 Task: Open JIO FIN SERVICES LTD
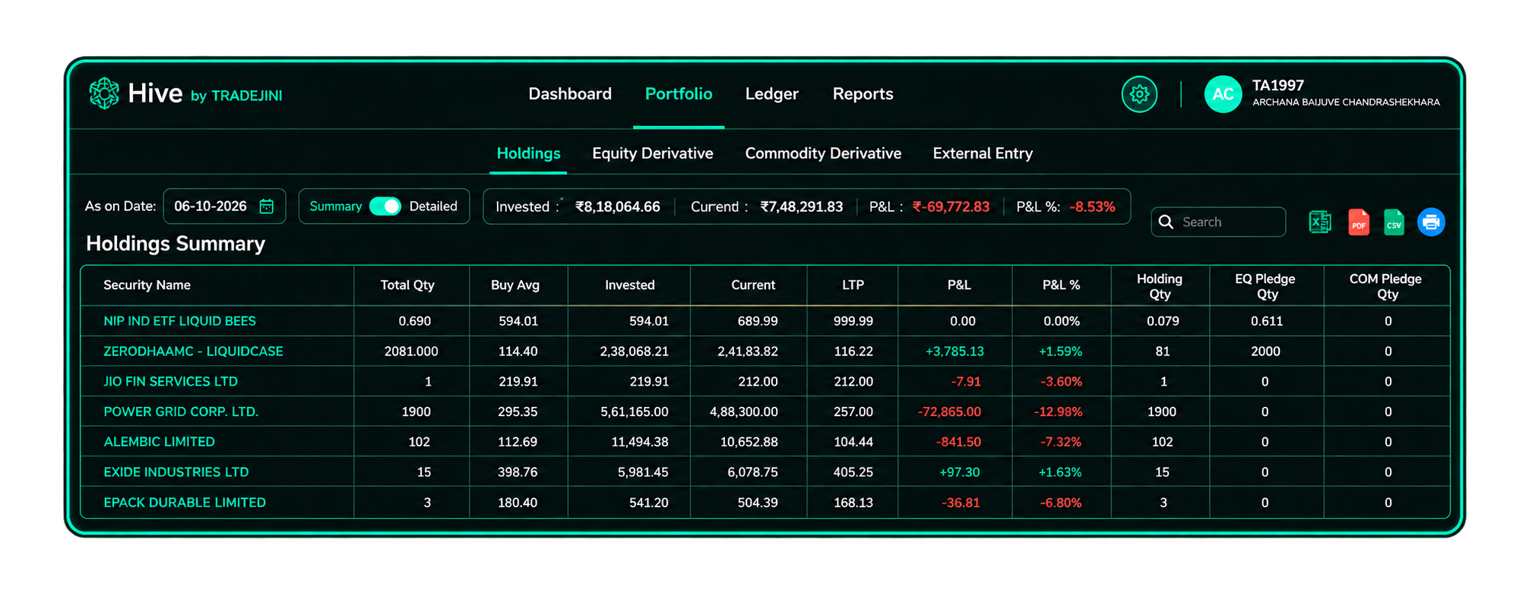click(x=170, y=382)
